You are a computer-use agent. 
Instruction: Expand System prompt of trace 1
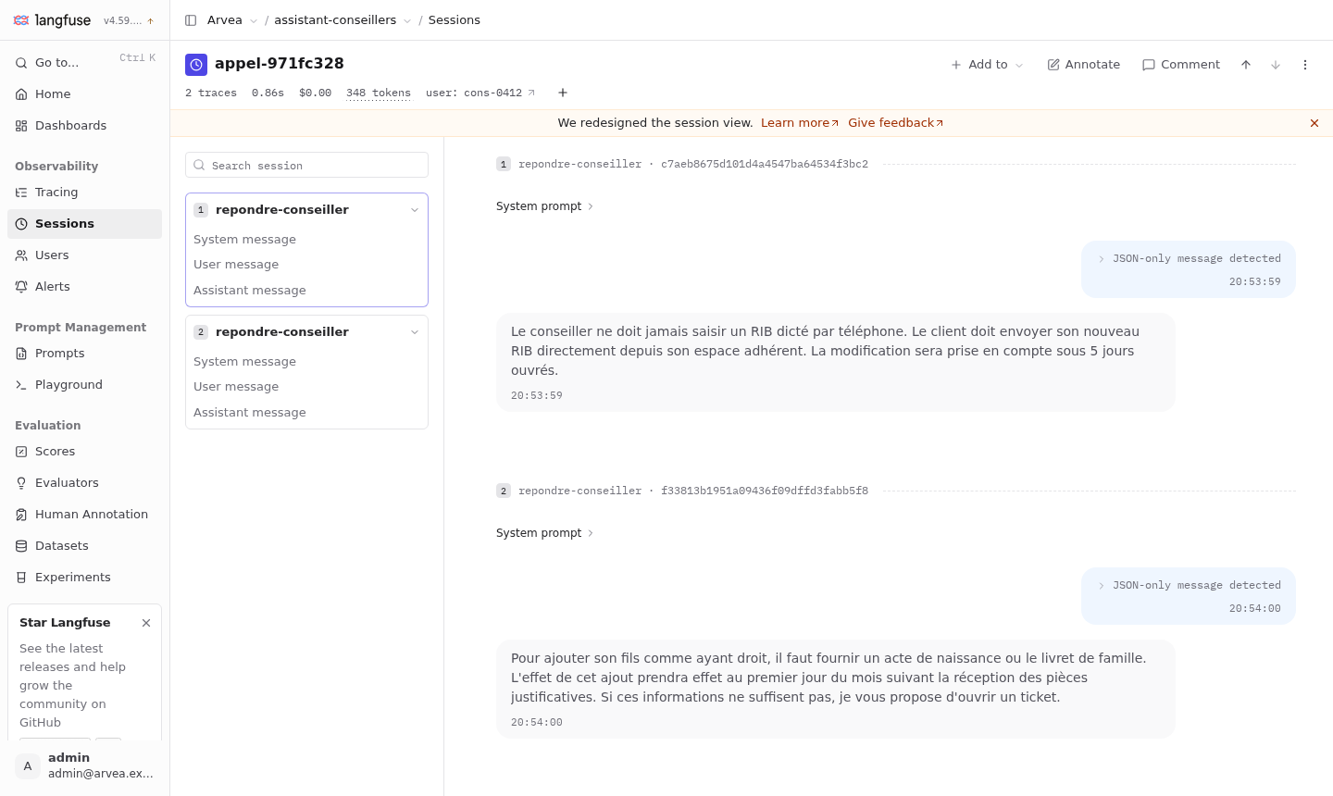(544, 206)
